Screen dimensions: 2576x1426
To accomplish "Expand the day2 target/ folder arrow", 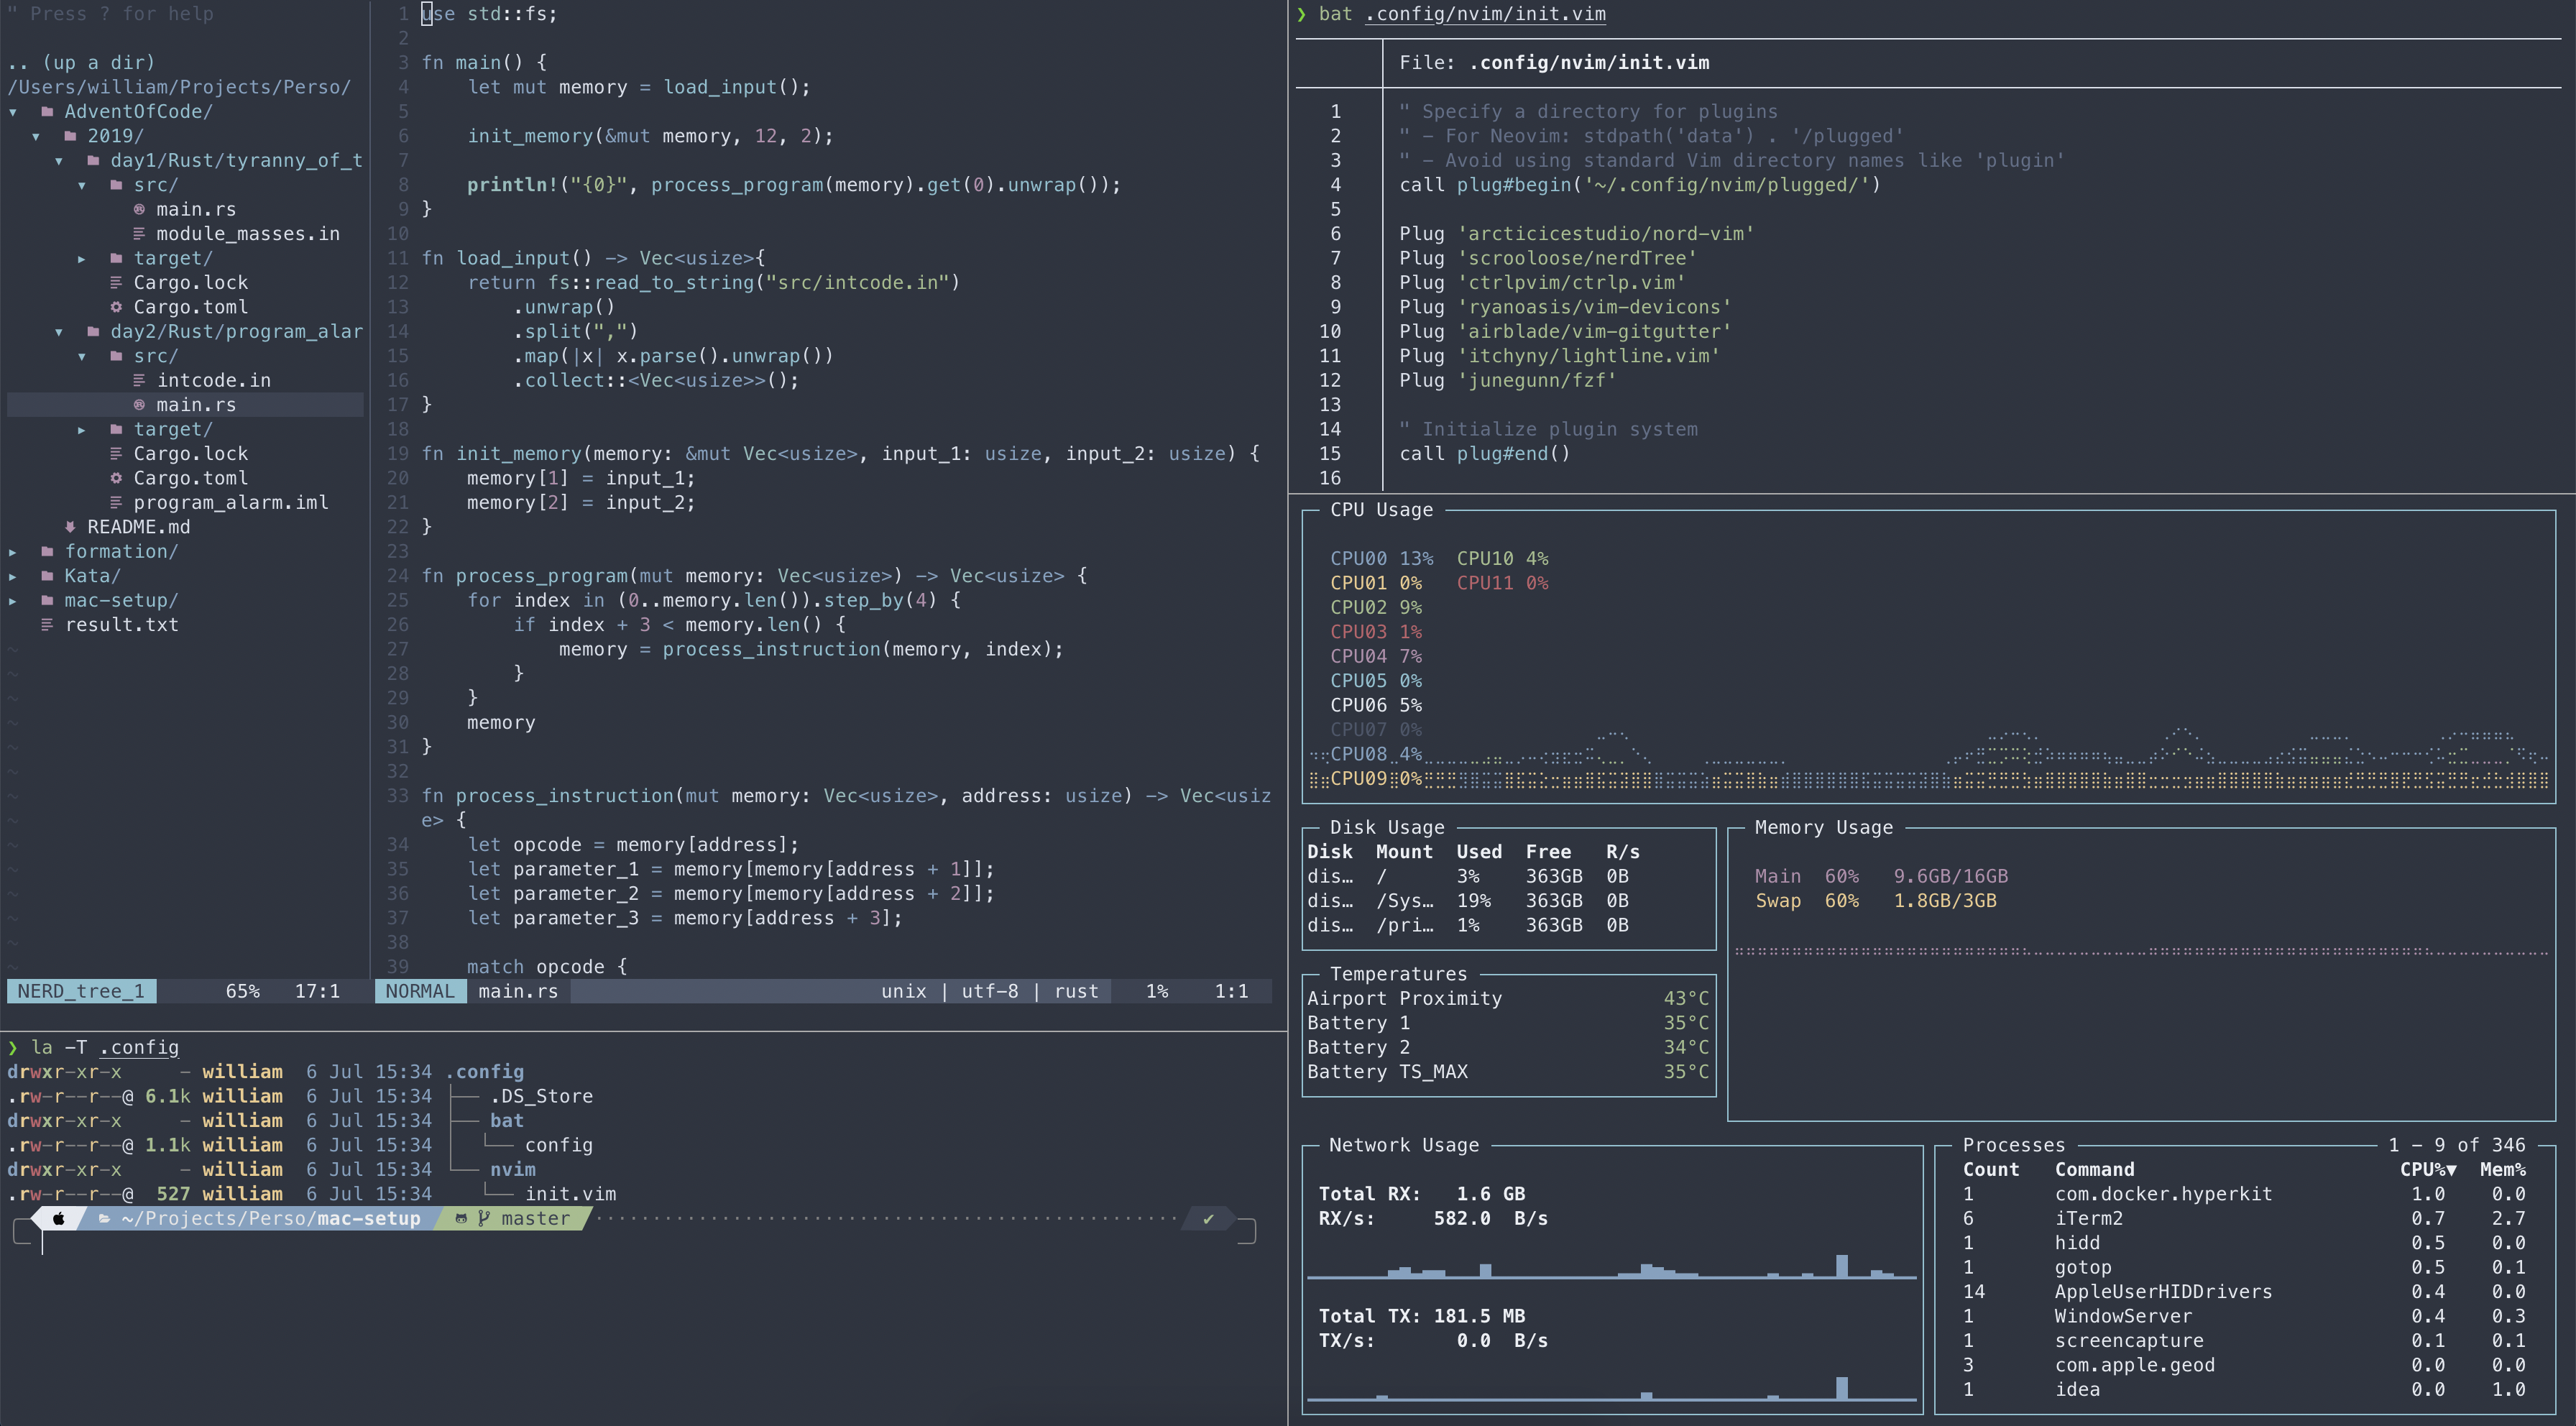I will tap(82, 430).
